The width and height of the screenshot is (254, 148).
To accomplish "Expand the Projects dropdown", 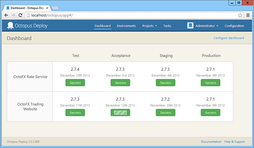I will [150, 26].
